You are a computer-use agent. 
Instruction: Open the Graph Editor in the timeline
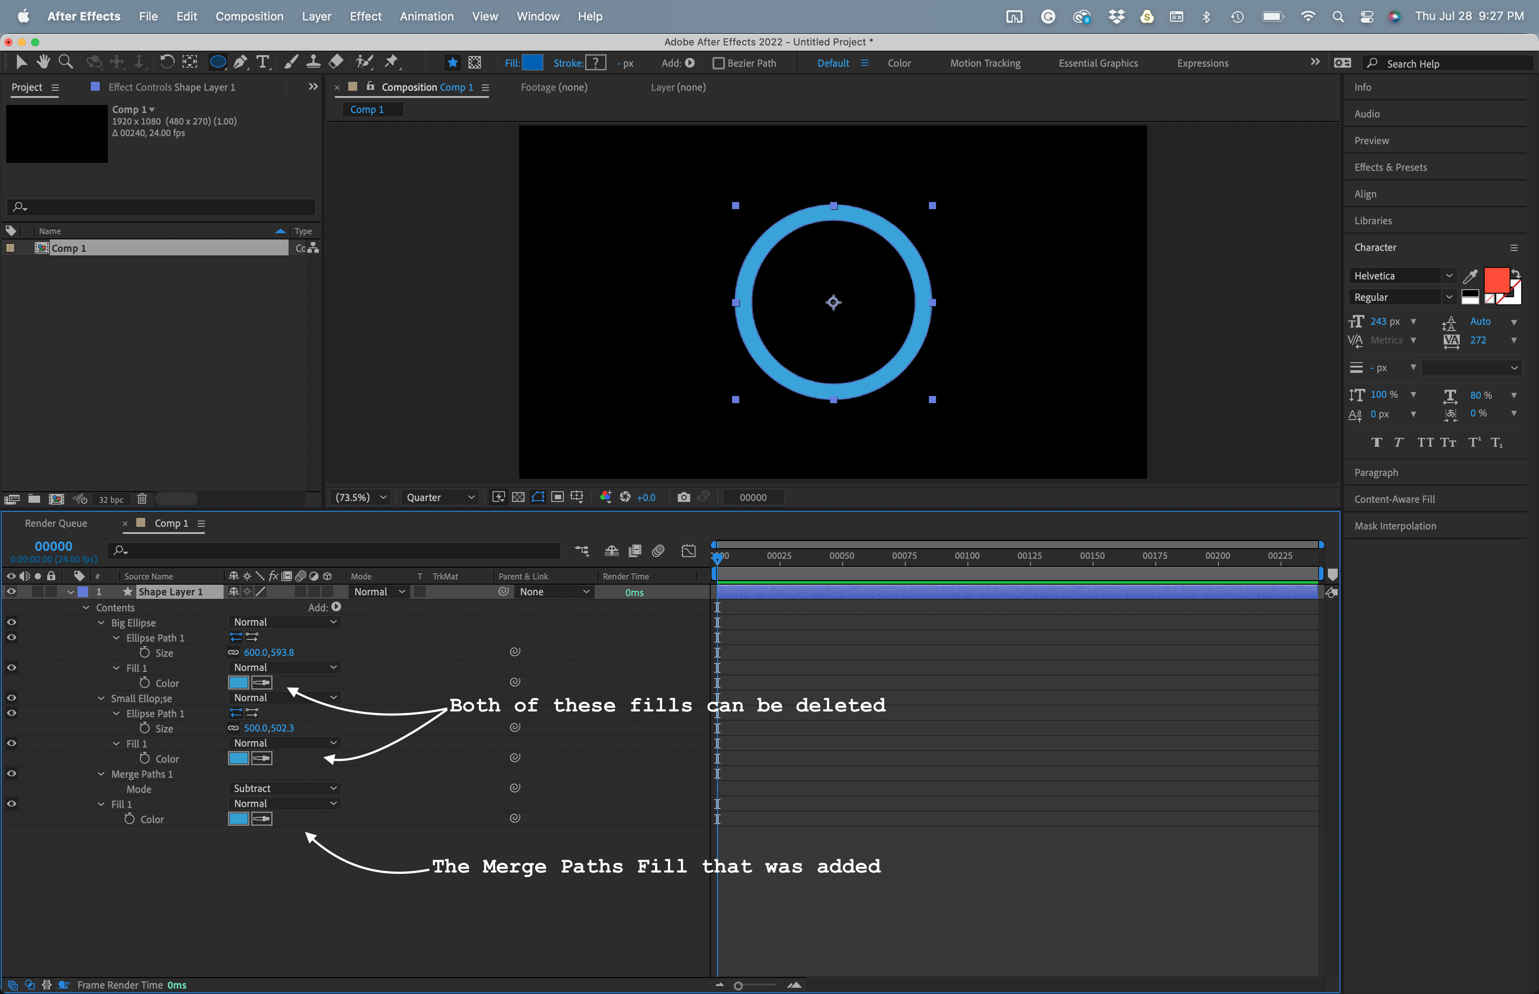pyautogui.click(x=688, y=550)
